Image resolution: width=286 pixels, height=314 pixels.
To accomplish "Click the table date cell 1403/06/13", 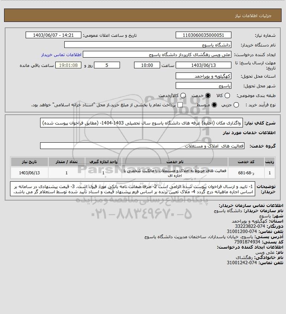I will tap(29, 173).
